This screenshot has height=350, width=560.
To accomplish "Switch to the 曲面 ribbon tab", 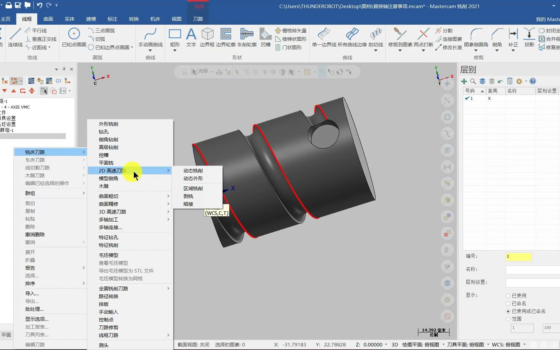I will tap(48, 19).
